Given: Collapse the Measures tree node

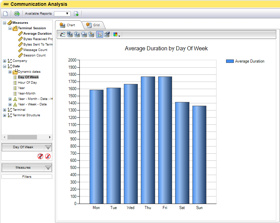Looking at the screenshot, I should pyautogui.click(x=5, y=23).
